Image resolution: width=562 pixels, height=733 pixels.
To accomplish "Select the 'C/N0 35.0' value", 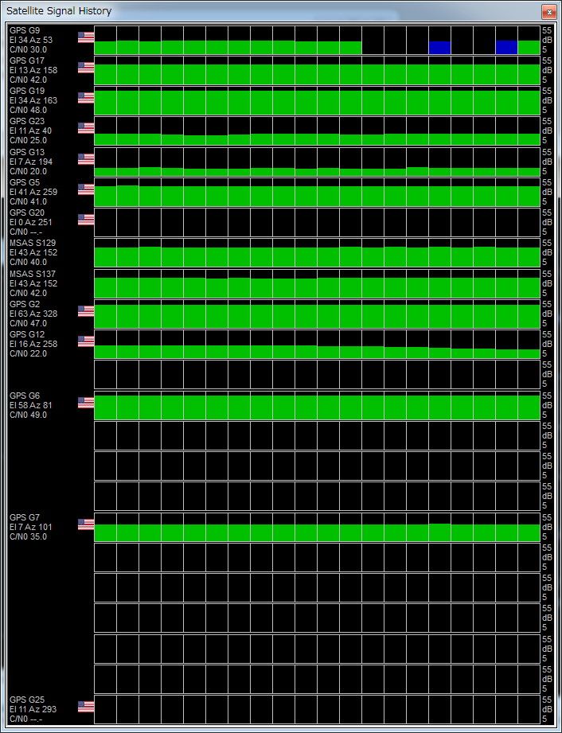I will (28, 536).
